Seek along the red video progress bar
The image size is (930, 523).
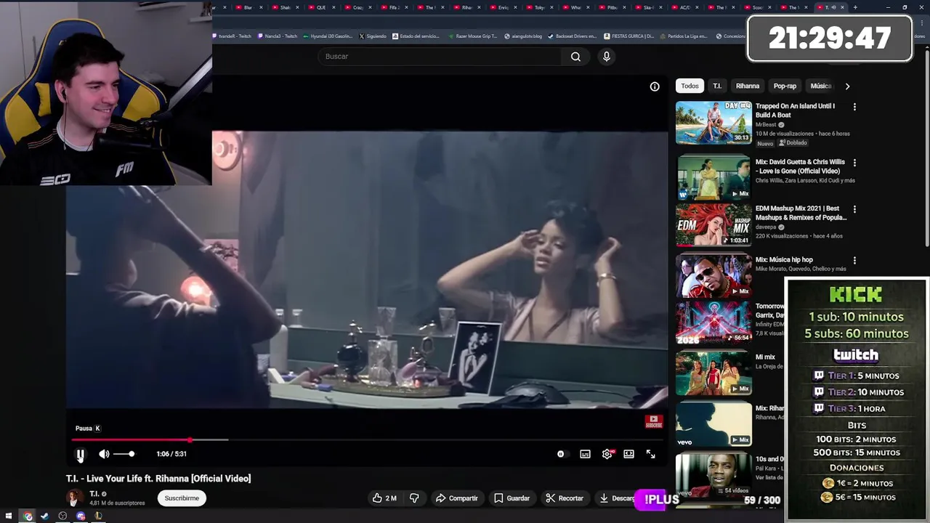(x=367, y=439)
